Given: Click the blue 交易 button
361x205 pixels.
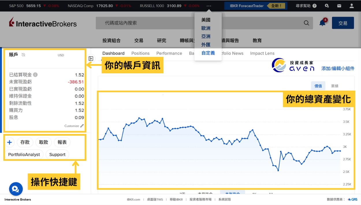Looking at the screenshot, I should pos(343,23).
